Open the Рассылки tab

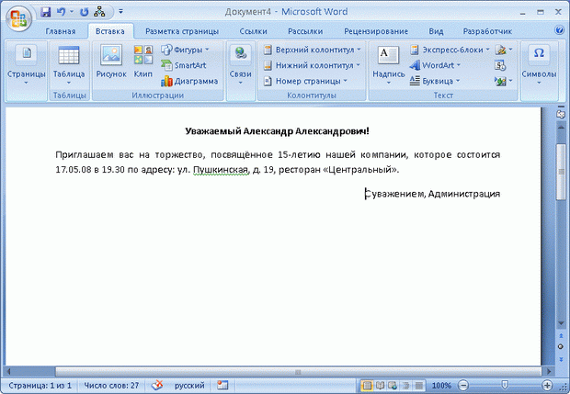coord(305,31)
